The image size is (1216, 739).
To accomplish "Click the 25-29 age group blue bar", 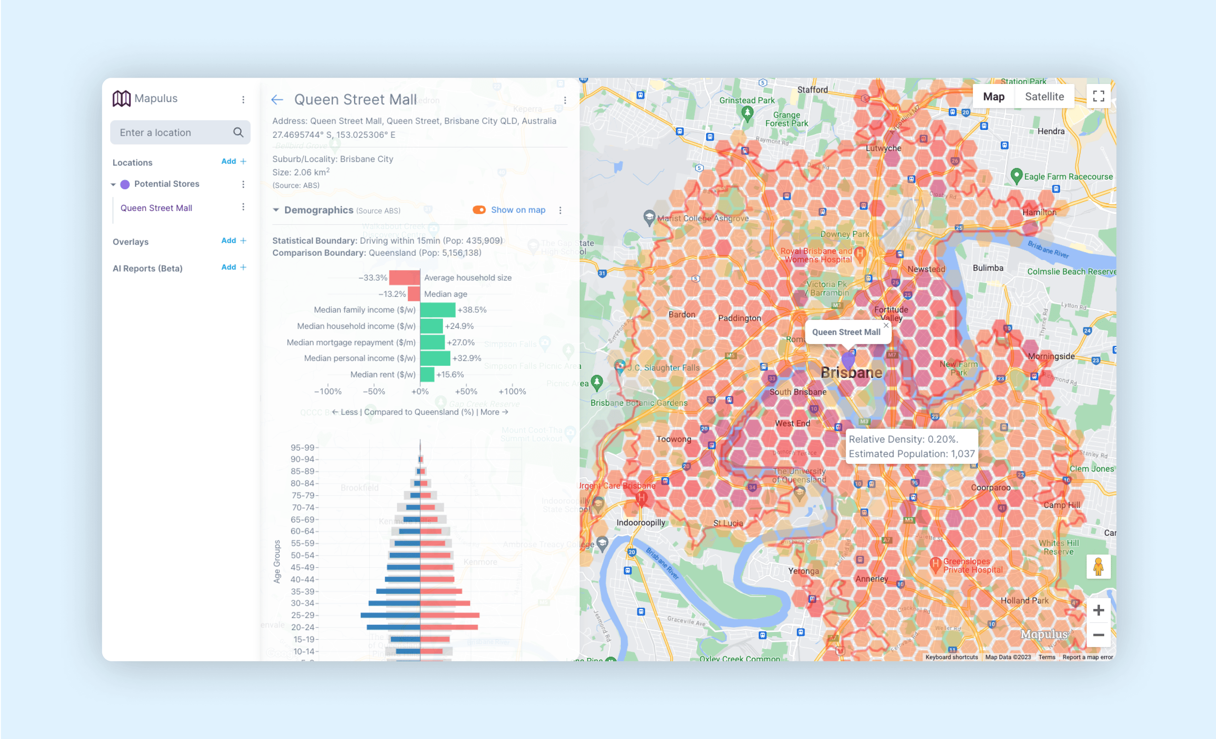I will point(390,615).
